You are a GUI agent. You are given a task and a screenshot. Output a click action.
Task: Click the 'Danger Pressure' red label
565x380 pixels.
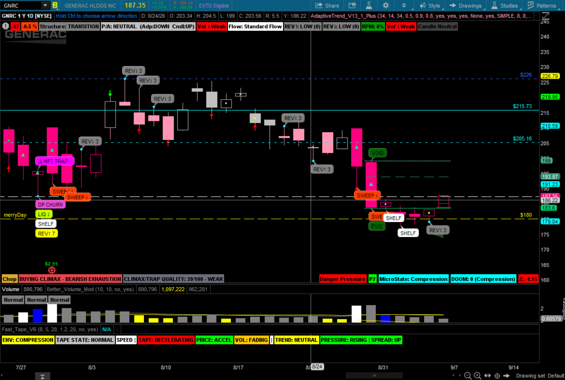click(343, 279)
